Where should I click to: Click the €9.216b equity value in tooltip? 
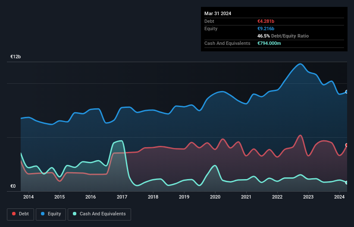[266, 28]
